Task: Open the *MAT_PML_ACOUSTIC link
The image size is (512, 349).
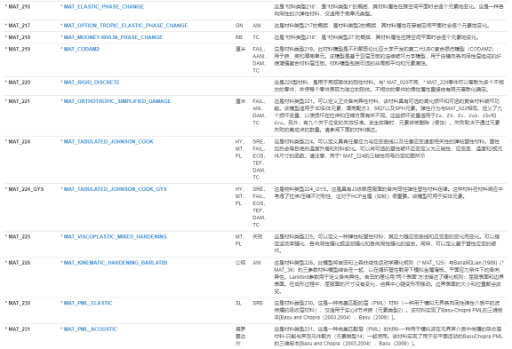Action: (x=89, y=329)
